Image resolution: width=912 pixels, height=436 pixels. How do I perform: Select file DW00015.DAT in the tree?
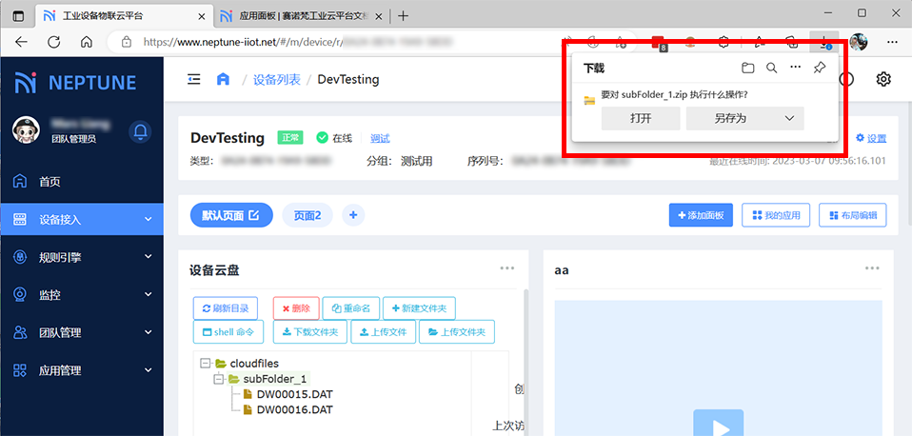click(294, 394)
